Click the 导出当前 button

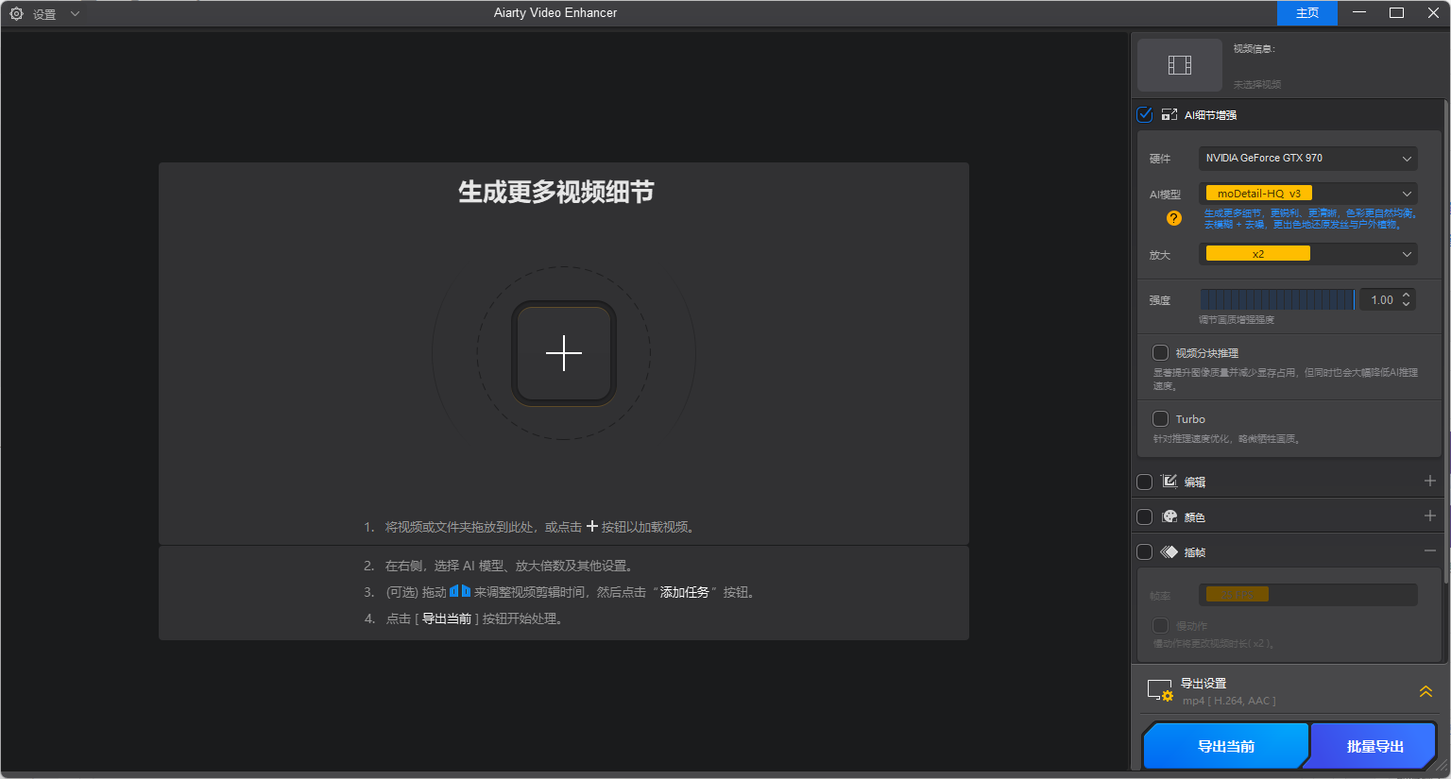coord(1225,745)
